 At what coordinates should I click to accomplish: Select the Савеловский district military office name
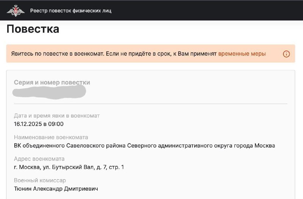tap(144, 145)
